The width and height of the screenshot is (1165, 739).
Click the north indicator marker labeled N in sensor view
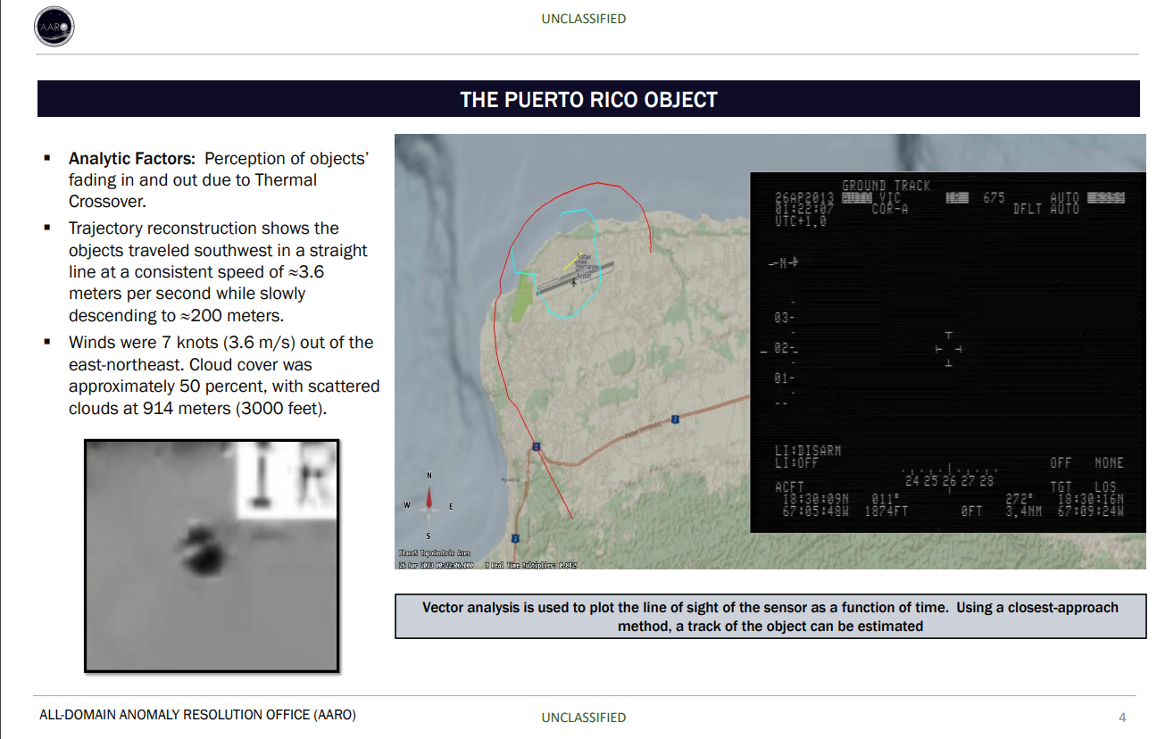tap(784, 262)
